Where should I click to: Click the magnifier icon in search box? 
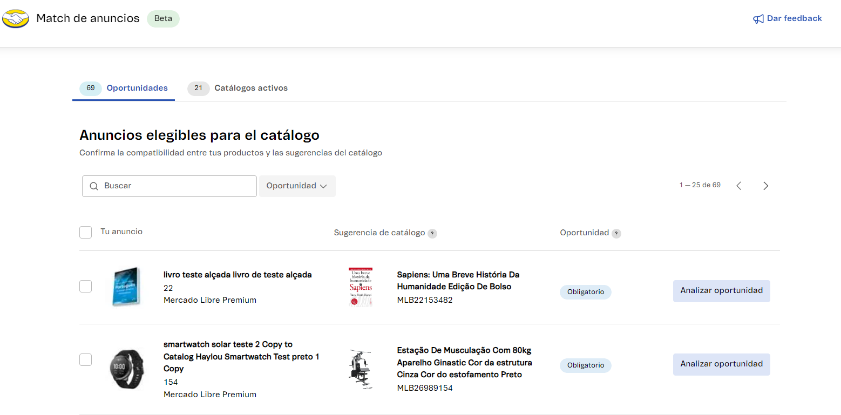94,186
